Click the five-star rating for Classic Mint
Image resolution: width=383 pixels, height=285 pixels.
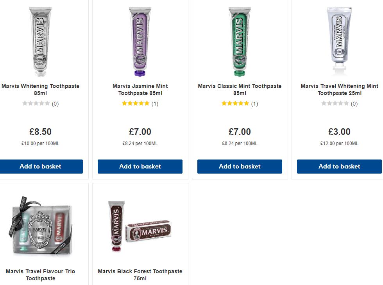tap(235, 104)
